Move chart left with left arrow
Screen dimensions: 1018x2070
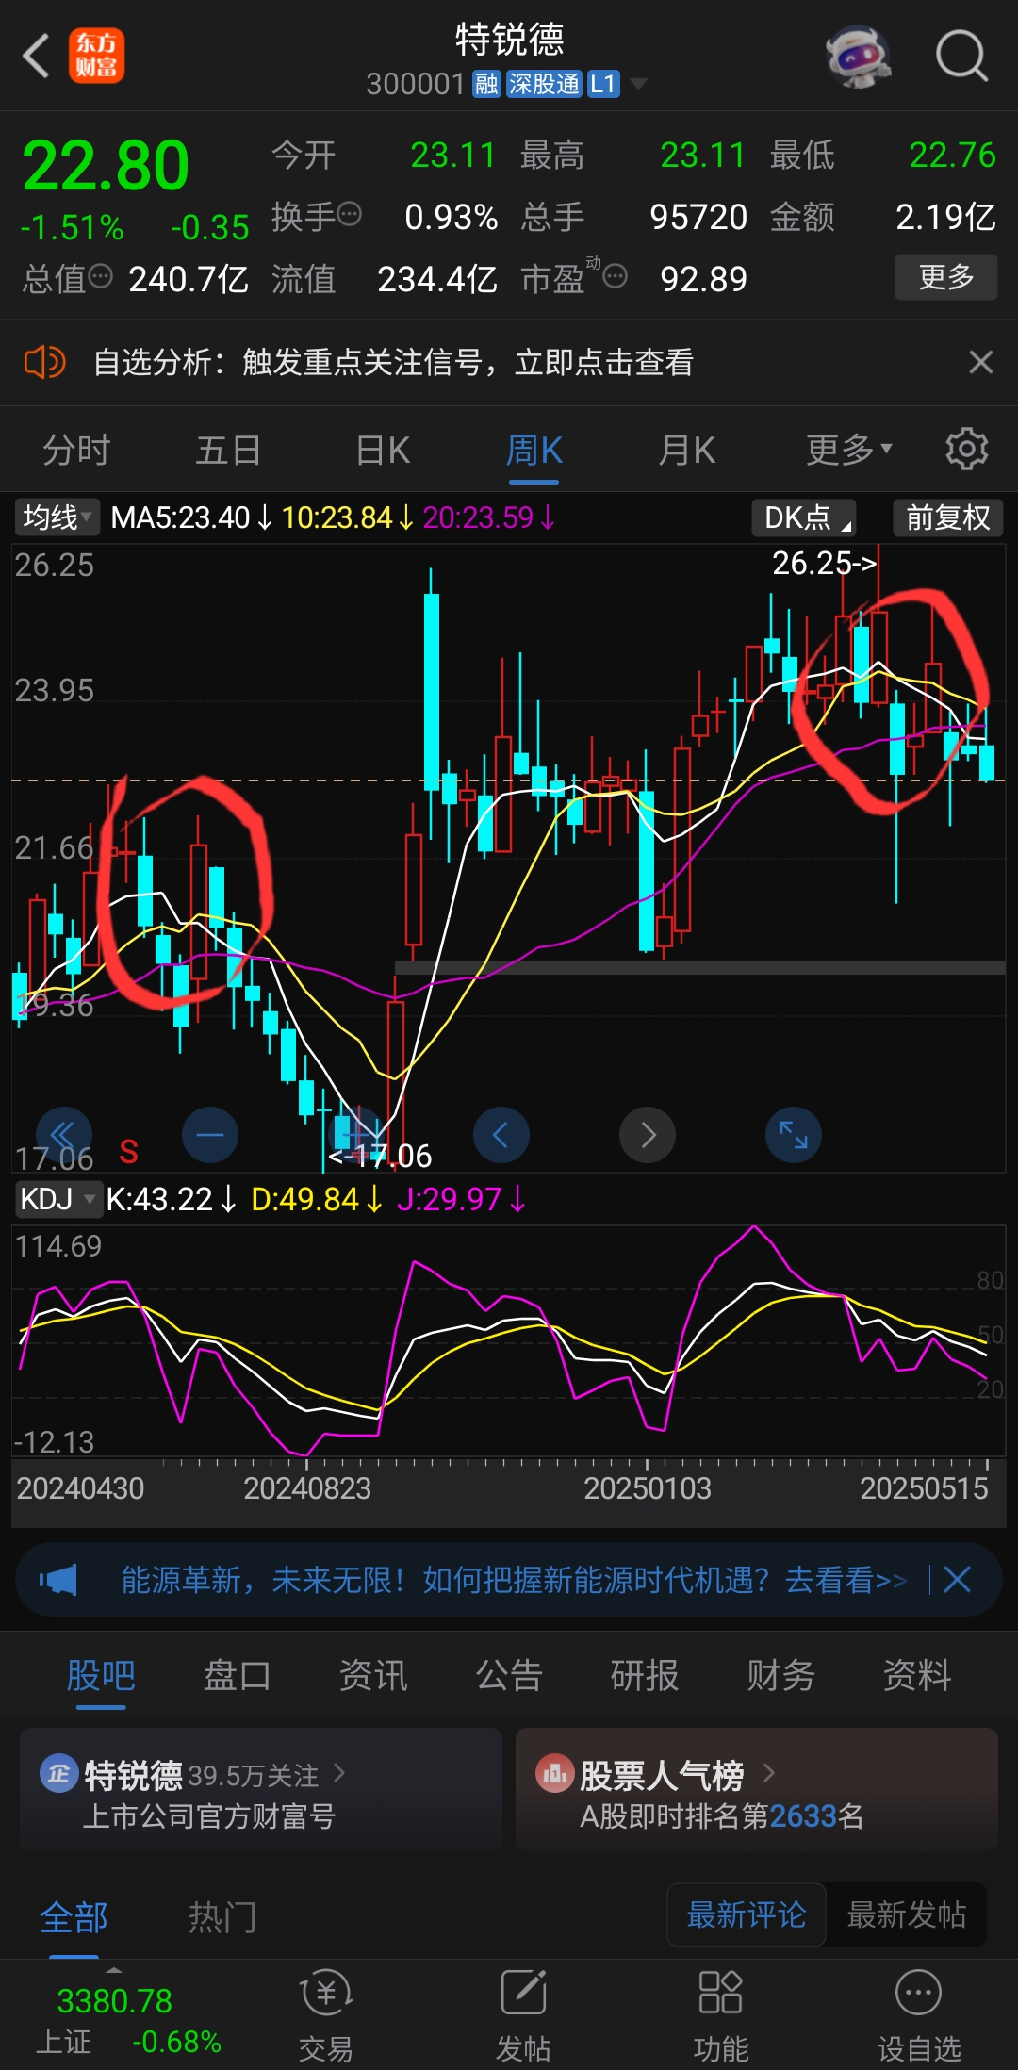tap(501, 1135)
